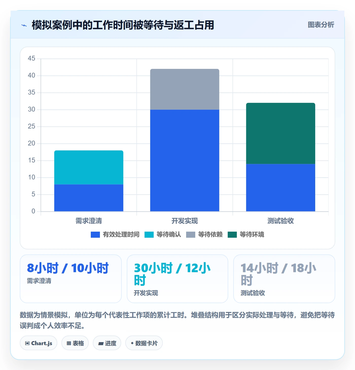The image size is (355, 370).
Task: Click the 等待依赖 legend label
Action: point(210,235)
